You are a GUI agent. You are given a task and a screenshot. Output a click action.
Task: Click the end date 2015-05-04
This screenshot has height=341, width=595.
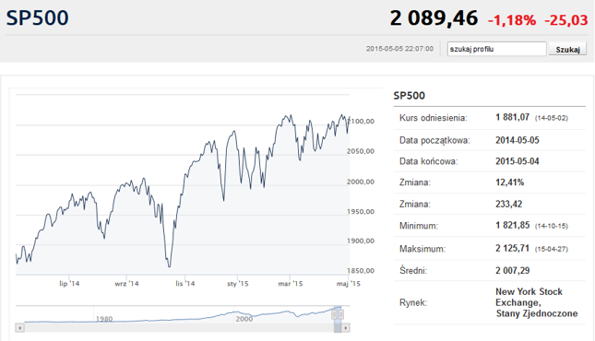[518, 161]
